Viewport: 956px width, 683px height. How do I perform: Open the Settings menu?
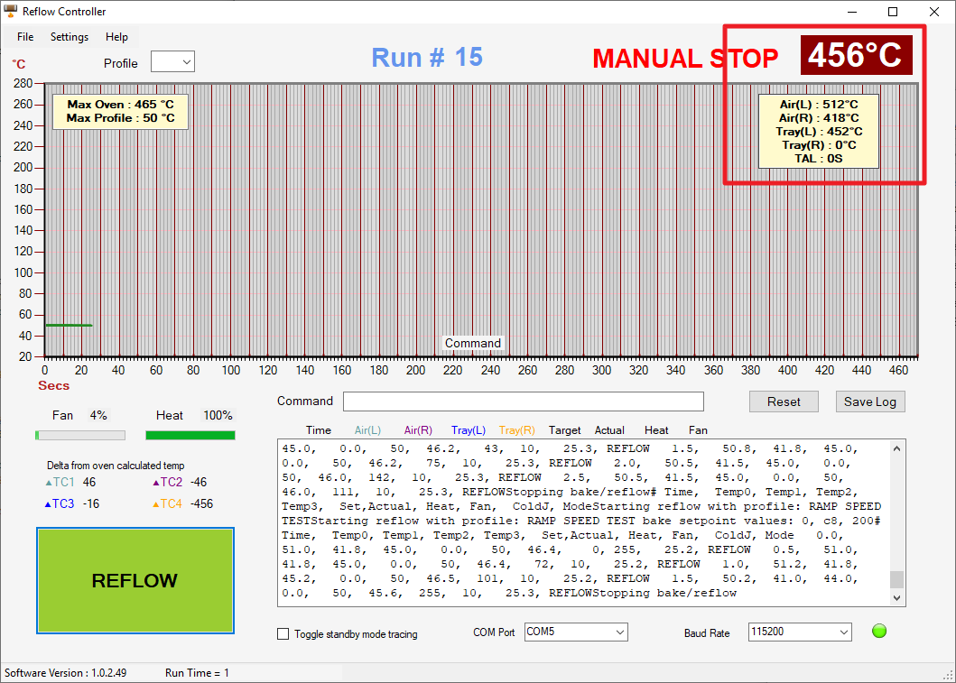pos(69,37)
